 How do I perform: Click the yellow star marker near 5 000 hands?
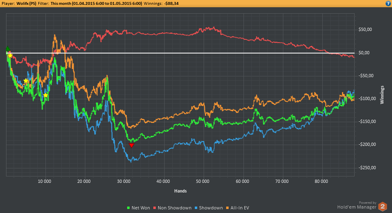pyautogui.click(x=26, y=81)
